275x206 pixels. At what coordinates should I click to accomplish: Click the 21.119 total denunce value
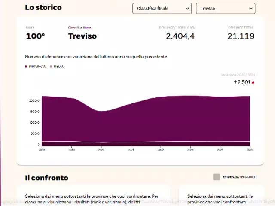241,36
